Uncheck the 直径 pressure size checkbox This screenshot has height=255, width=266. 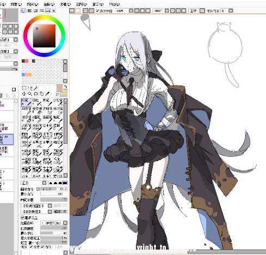point(42,247)
